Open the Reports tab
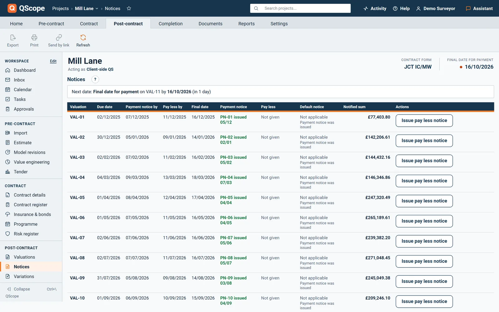Screen dimensions: 499x312 coord(246,24)
